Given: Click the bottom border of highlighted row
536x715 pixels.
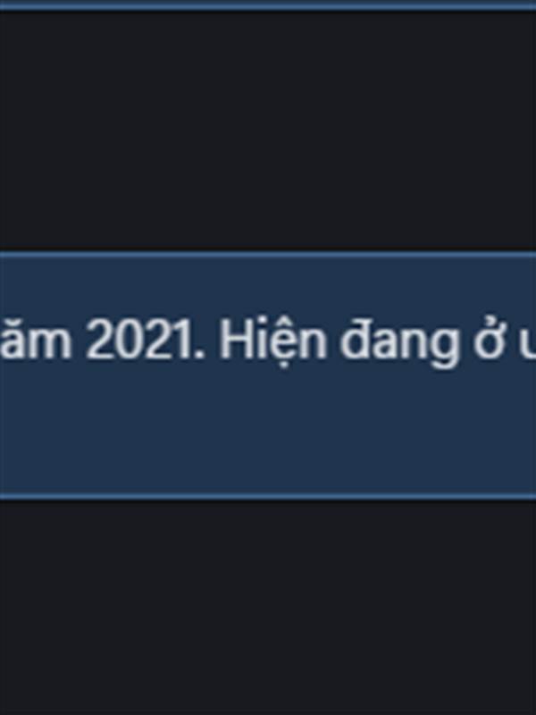Looking at the screenshot, I should (268, 496).
